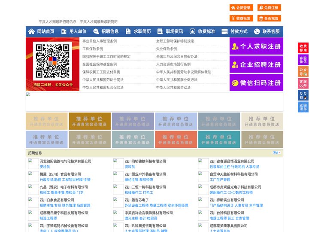
Task: Open the 金币充值 button
Action: tap(269, 18)
